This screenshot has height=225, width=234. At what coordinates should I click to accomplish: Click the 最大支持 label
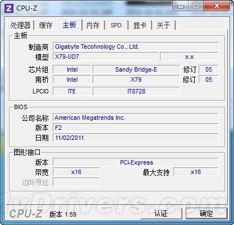[156, 172]
